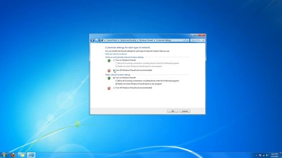282x158 pixels.
Task: Expand the arrow after System and Security
Action: (x=138, y=40)
